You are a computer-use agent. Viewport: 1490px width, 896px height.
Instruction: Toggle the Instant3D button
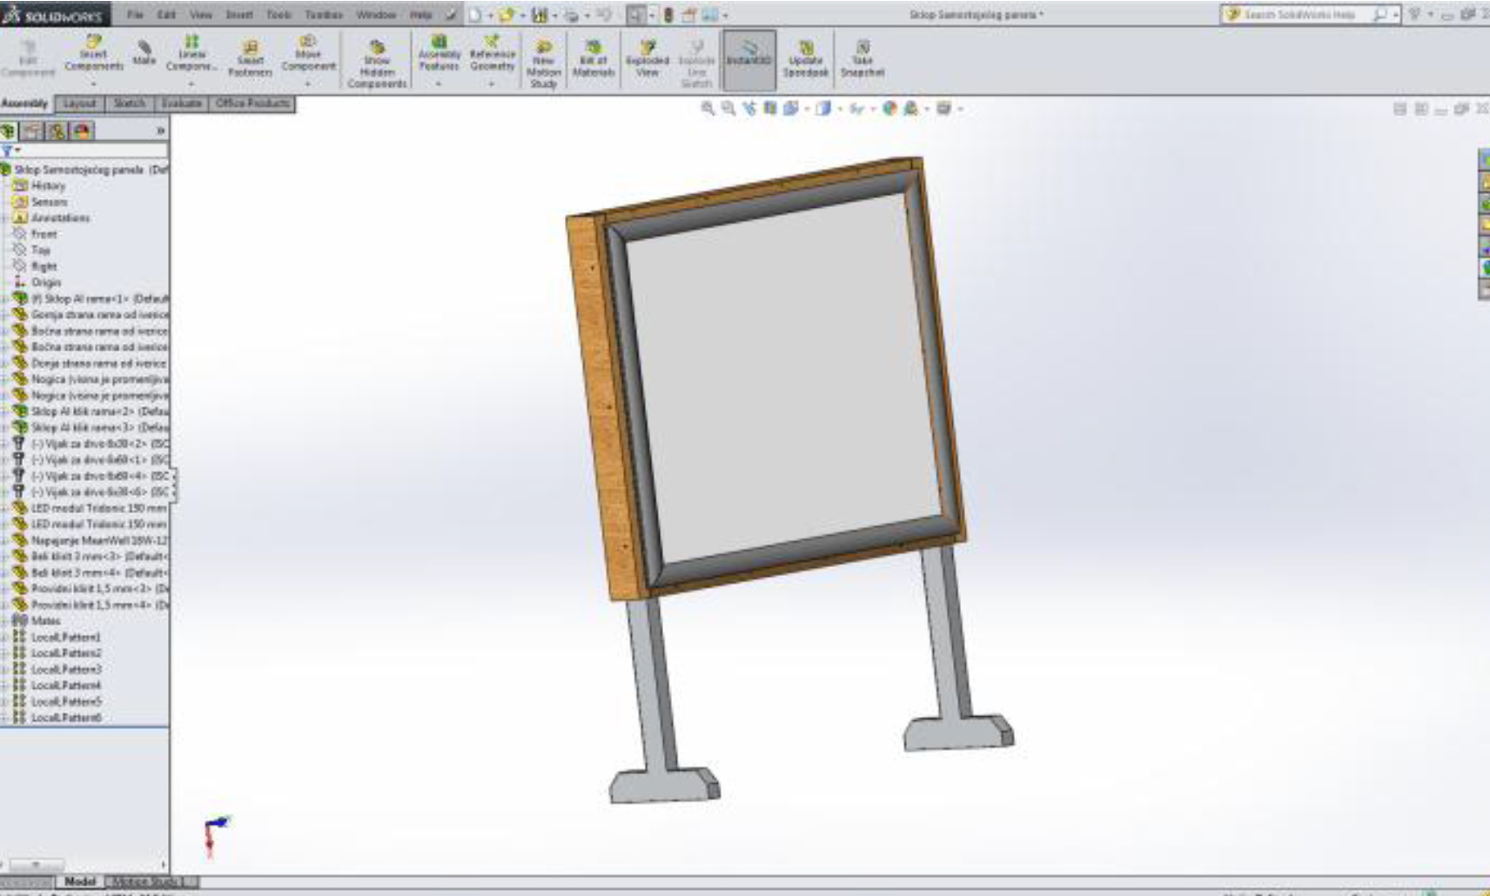coord(748,58)
